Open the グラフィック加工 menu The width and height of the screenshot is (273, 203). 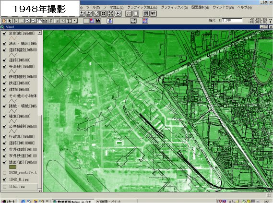142,8
